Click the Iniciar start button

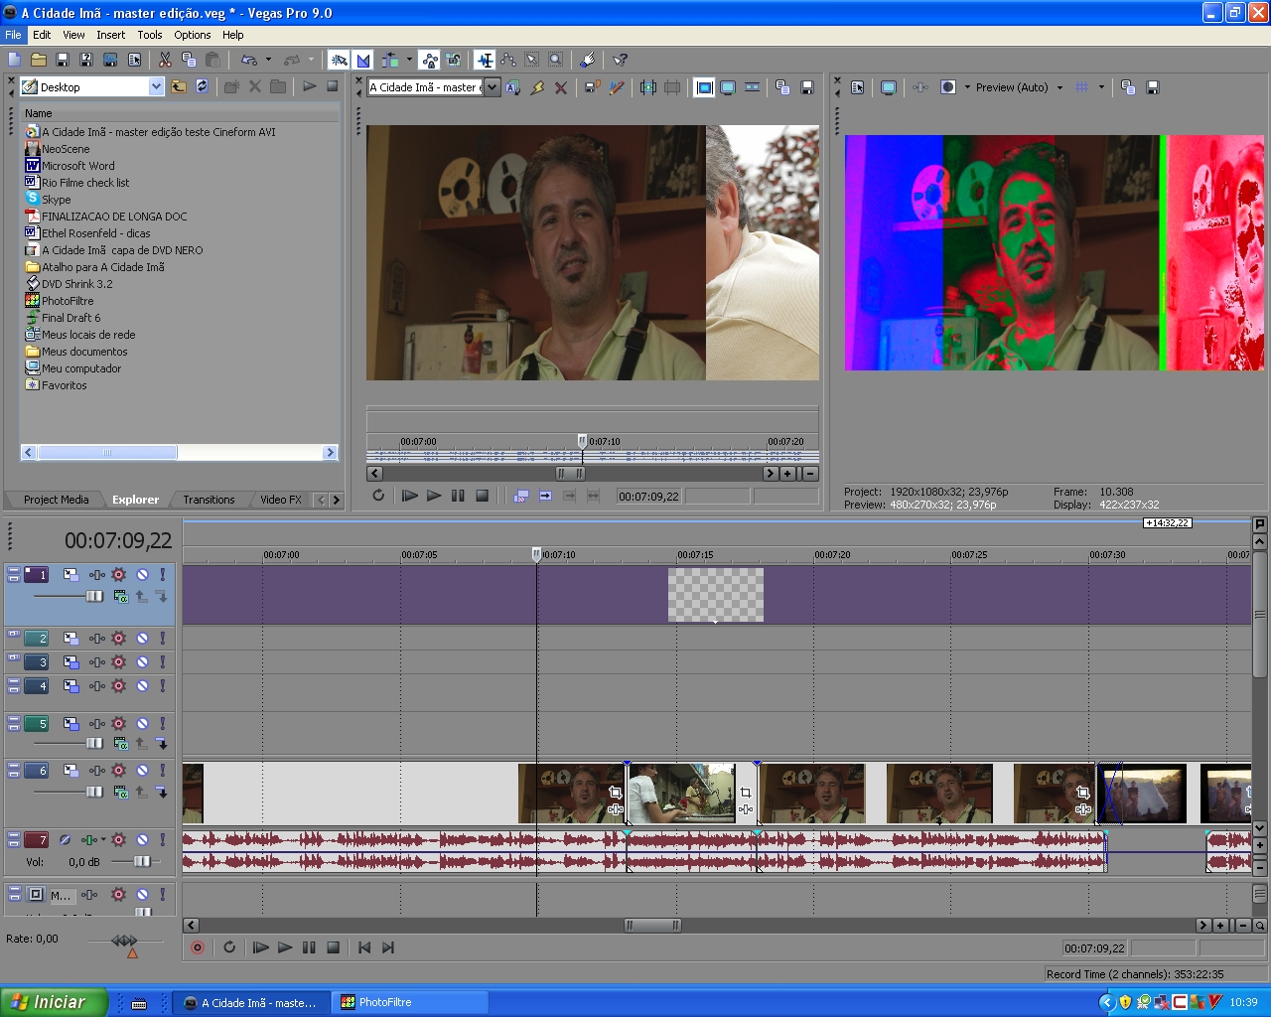[x=54, y=1002]
